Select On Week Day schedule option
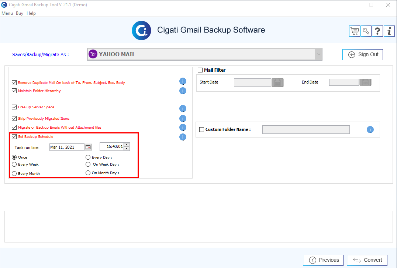 88,164
